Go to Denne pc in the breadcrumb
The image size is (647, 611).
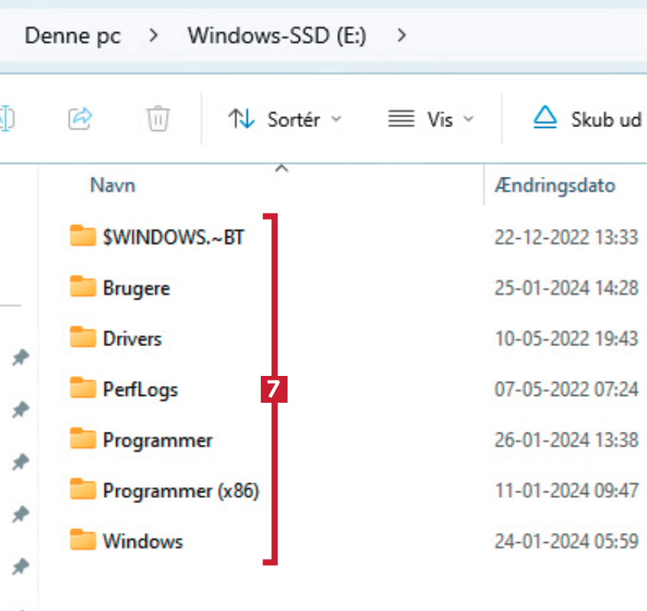(73, 36)
